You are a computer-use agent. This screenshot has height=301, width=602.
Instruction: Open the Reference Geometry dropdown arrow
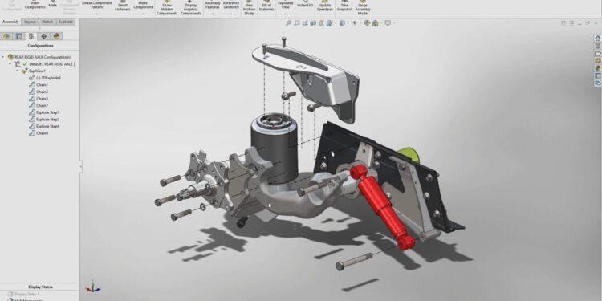[231, 14]
